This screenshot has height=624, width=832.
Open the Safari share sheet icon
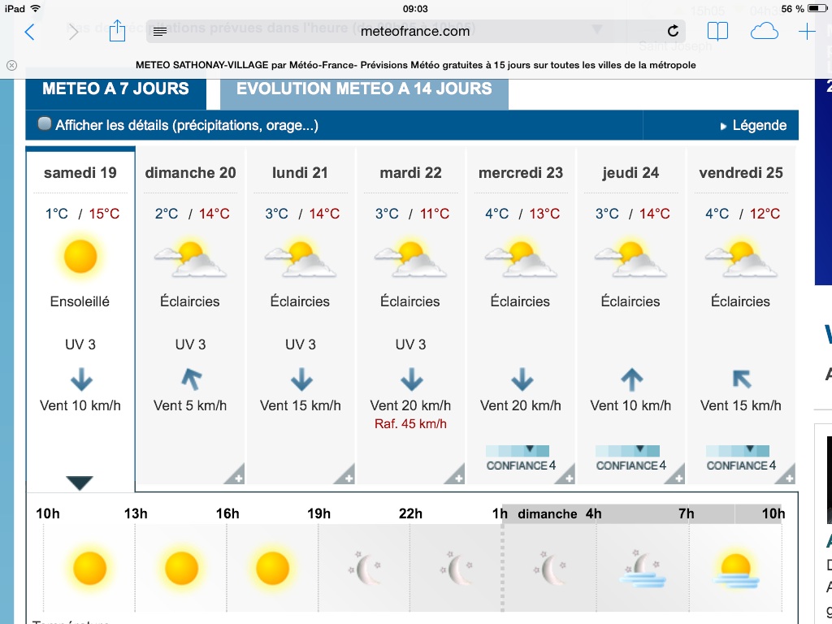coord(117,31)
